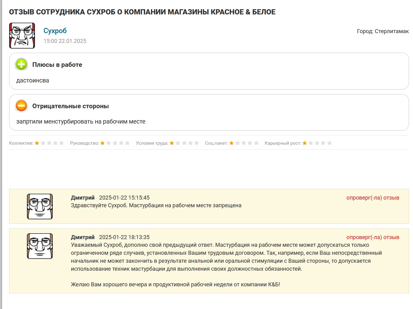This screenshot has height=309, width=413.
Task: Click the pros text дастоинсва
Action: coord(32,80)
